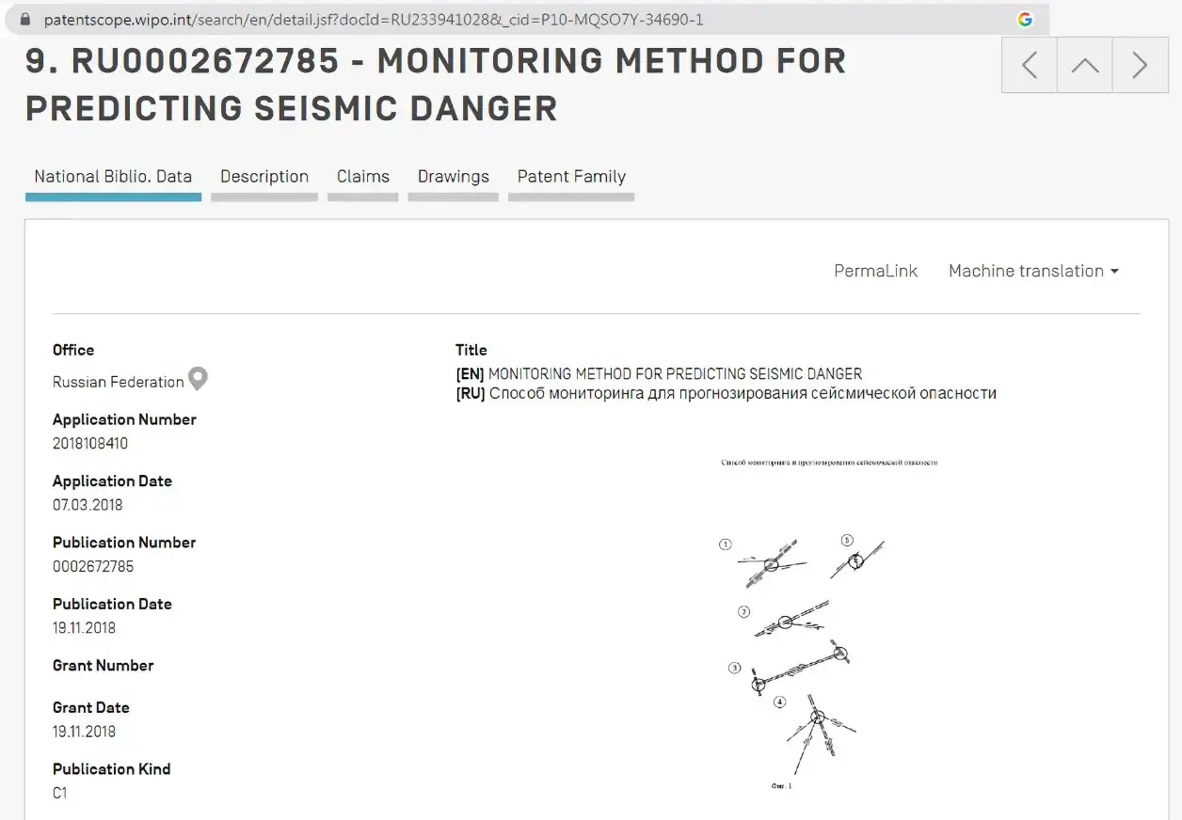The height and width of the screenshot is (820, 1182).
Task: Click the Russian Federation office text
Action: [119, 382]
